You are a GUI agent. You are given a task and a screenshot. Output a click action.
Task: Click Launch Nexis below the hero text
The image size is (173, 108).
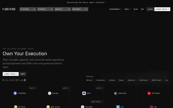11,74
